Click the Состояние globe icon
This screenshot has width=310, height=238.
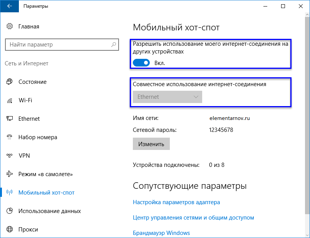pyautogui.click(x=10, y=82)
